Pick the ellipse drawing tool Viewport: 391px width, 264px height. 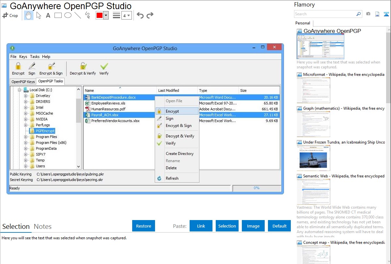pyautogui.click(x=68, y=15)
